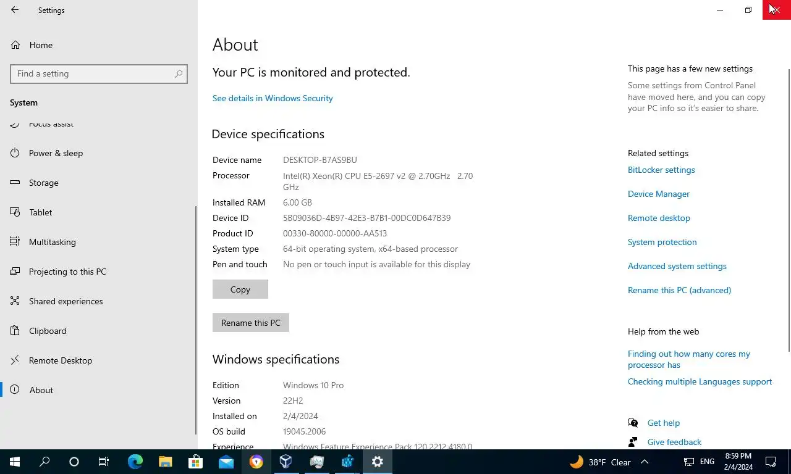
Task: Open Cortana from the taskbar
Action: point(74,462)
